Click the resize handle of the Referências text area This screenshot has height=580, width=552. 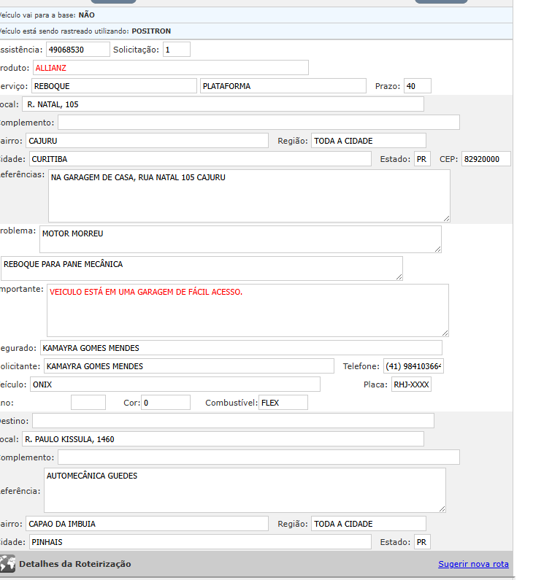[x=446, y=219]
